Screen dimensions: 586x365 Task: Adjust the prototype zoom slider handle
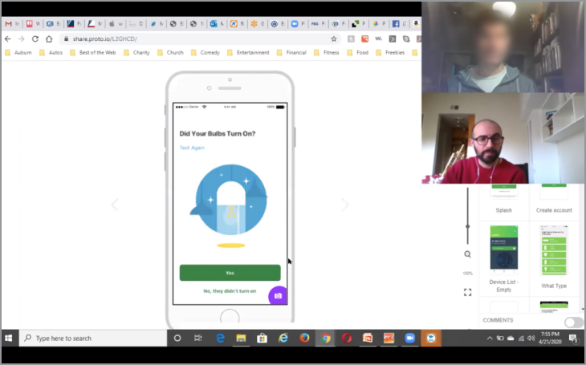[x=467, y=226]
